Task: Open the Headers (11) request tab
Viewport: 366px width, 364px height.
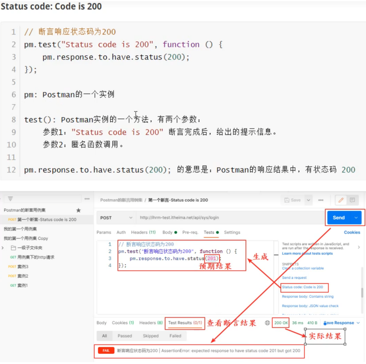Action: (143, 232)
